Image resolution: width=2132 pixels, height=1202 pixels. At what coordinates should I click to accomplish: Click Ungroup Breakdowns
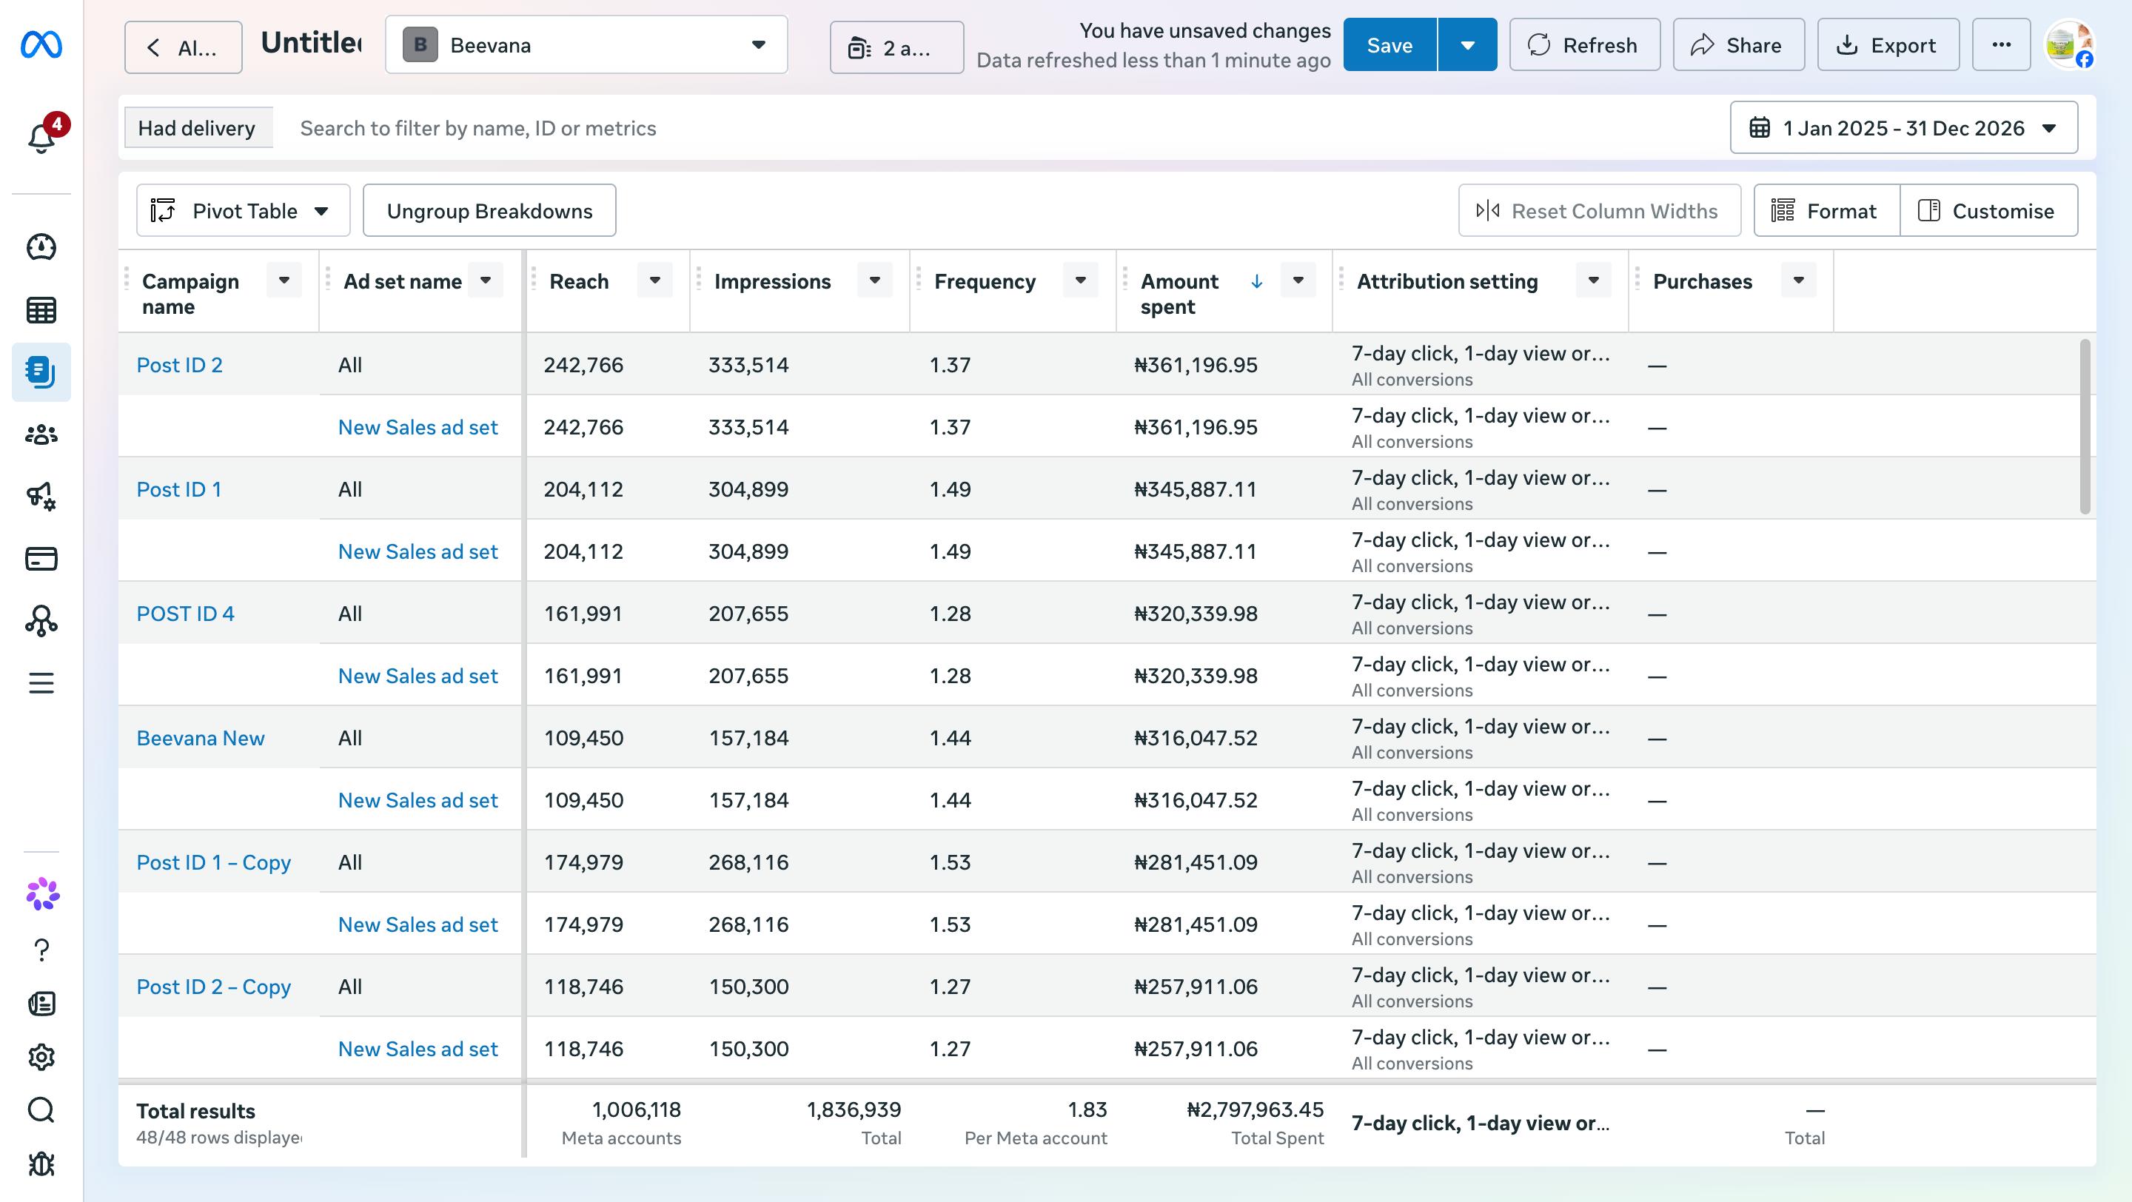point(489,211)
